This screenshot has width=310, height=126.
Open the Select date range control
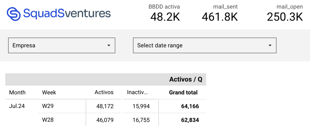205,45
